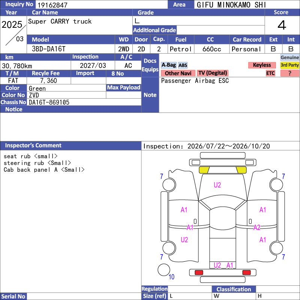Select the TV (Degital) badge

pos(213,73)
